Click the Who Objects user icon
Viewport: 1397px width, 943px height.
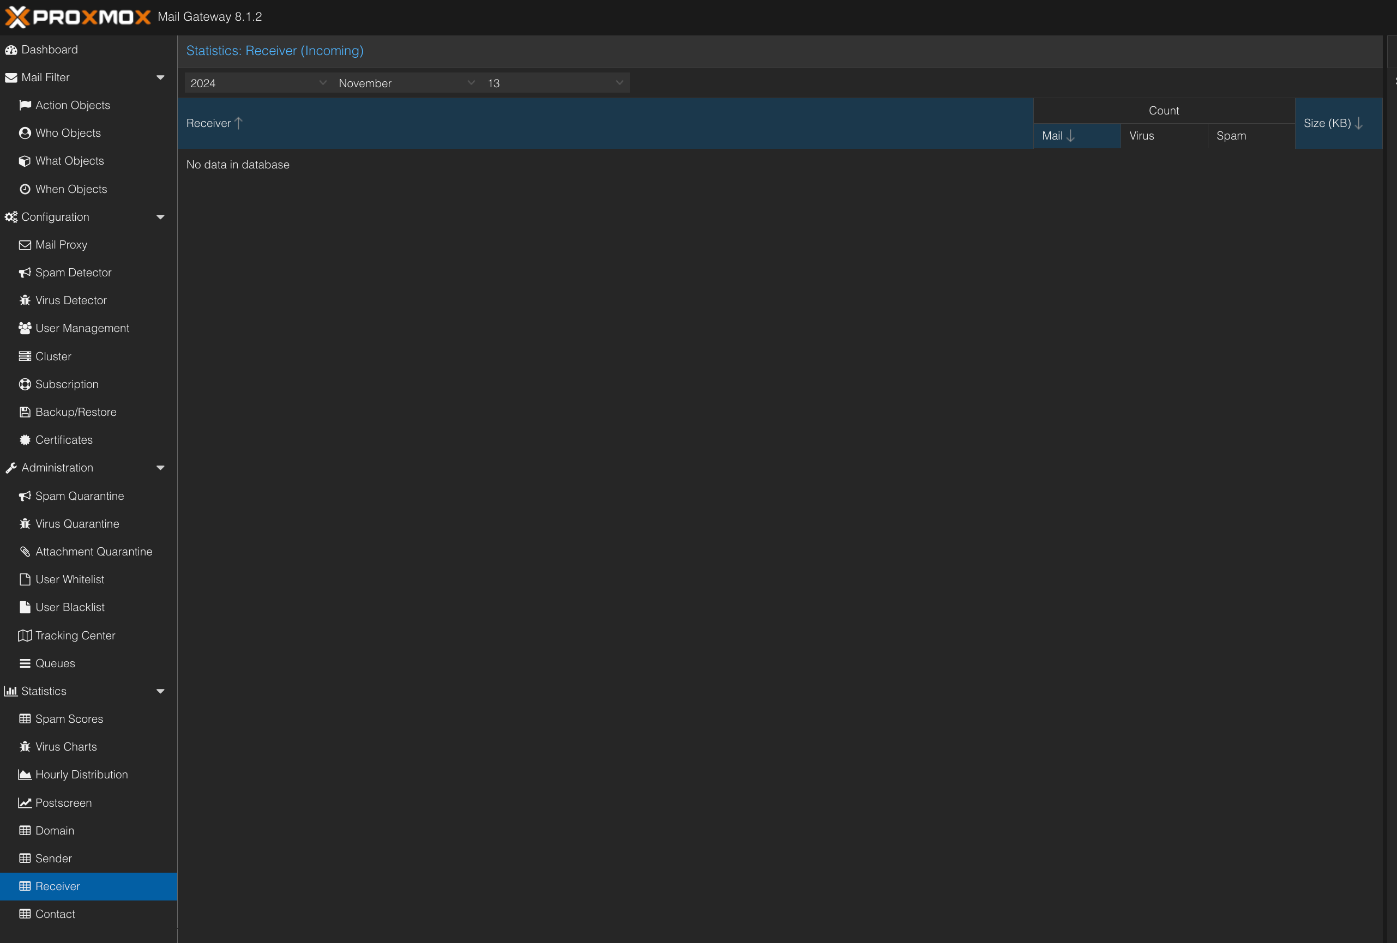click(x=25, y=133)
